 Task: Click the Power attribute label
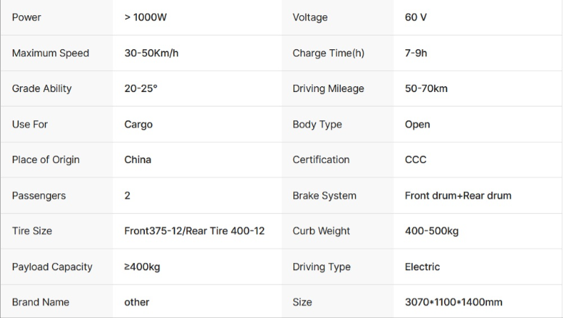[26, 17]
